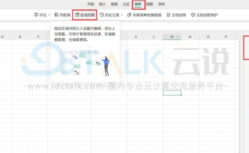The width and height of the screenshot is (249, 153).
Task: Click the 文档定稿 finalize document icon
Action: click(x=168, y=15)
